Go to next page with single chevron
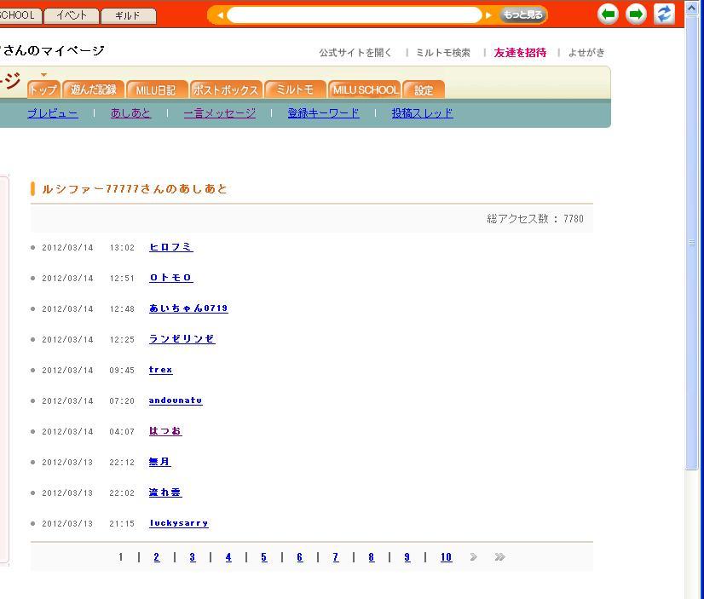The width and height of the screenshot is (704, 599). (473, 557)
